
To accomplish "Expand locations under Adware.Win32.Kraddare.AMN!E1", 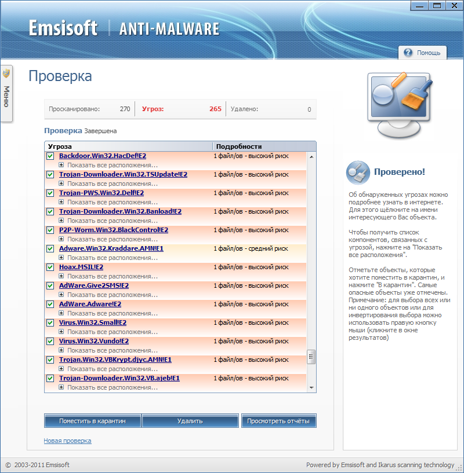I will tap(61, 257).
